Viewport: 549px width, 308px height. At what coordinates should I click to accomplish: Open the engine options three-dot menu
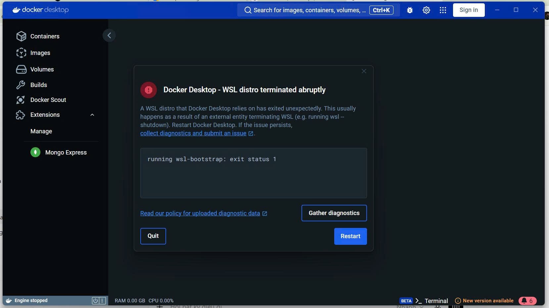point(102,301)
